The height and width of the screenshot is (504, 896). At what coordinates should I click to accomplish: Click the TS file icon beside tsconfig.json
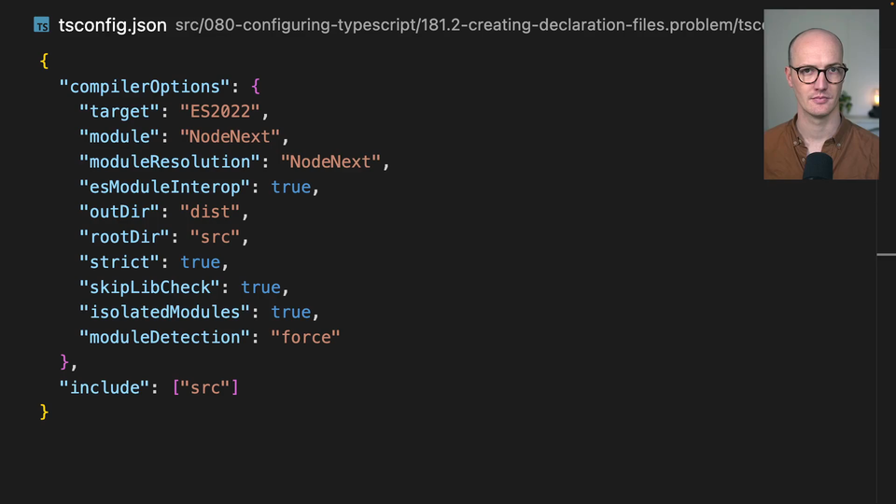pyautogui.click(x=42, y=25)
